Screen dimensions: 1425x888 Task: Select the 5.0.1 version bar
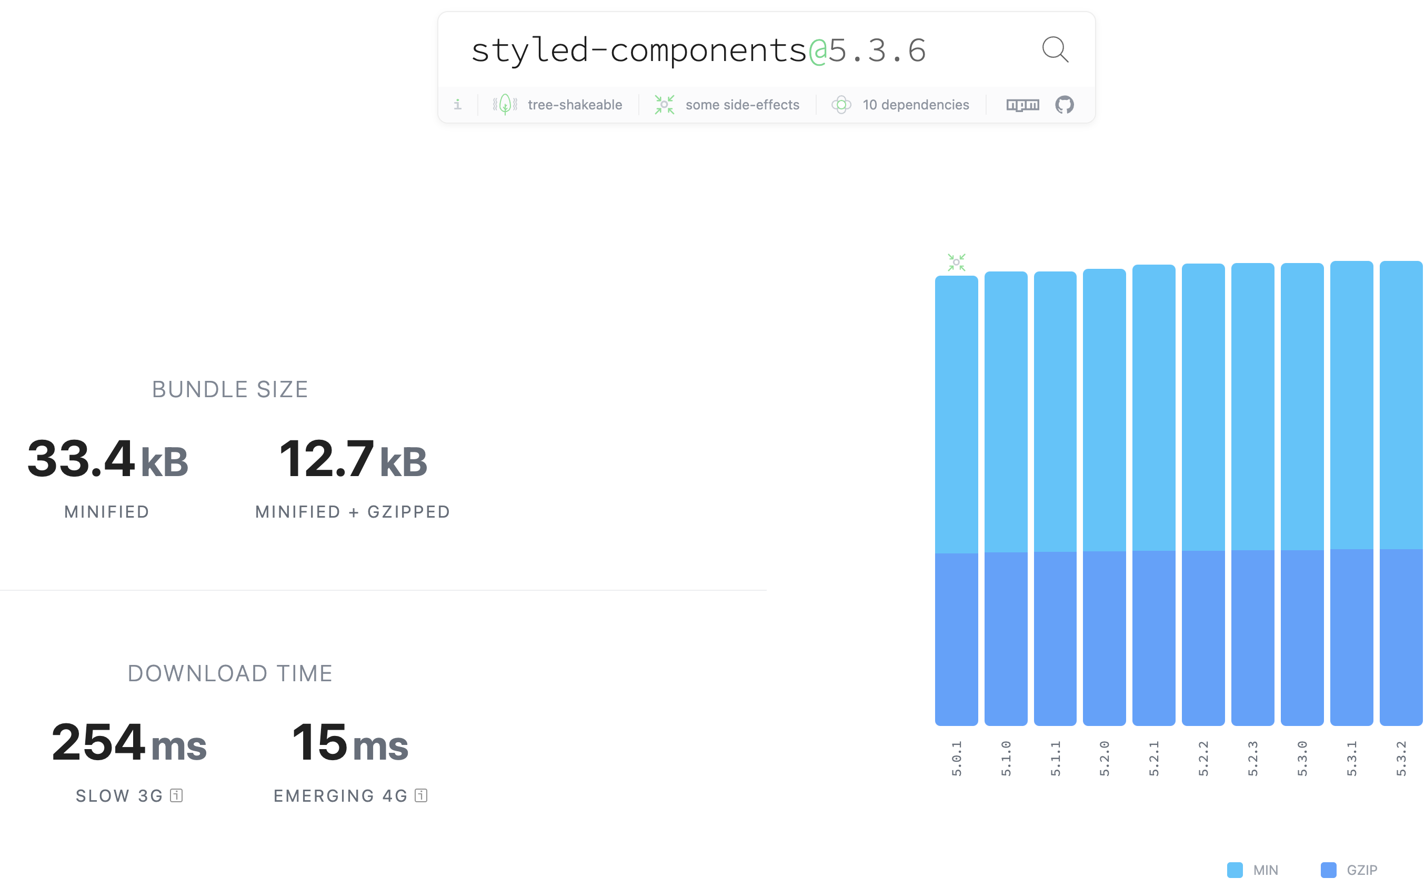point(956,499)
